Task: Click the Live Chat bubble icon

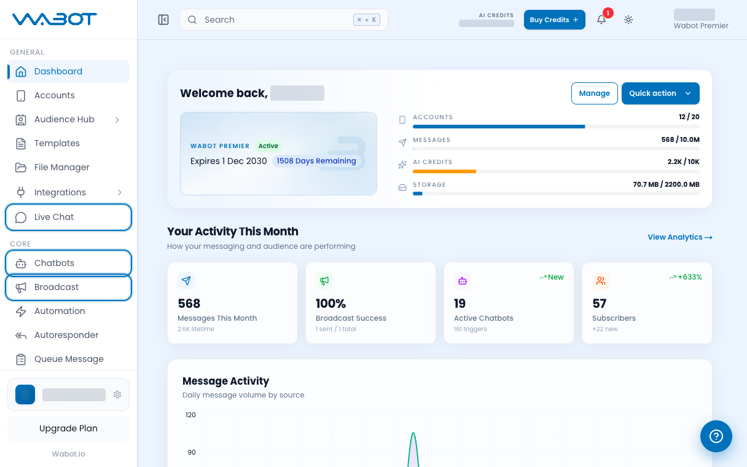Action: coord(21,217)
